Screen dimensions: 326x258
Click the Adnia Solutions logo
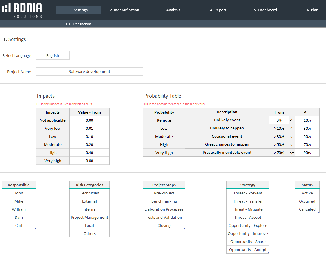(22, 10)
